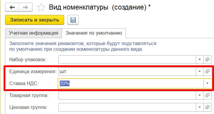The image size is (214, 114).
Task: Click the Вид номенклатуры (создание) title
Action: (x=100, y=7)
